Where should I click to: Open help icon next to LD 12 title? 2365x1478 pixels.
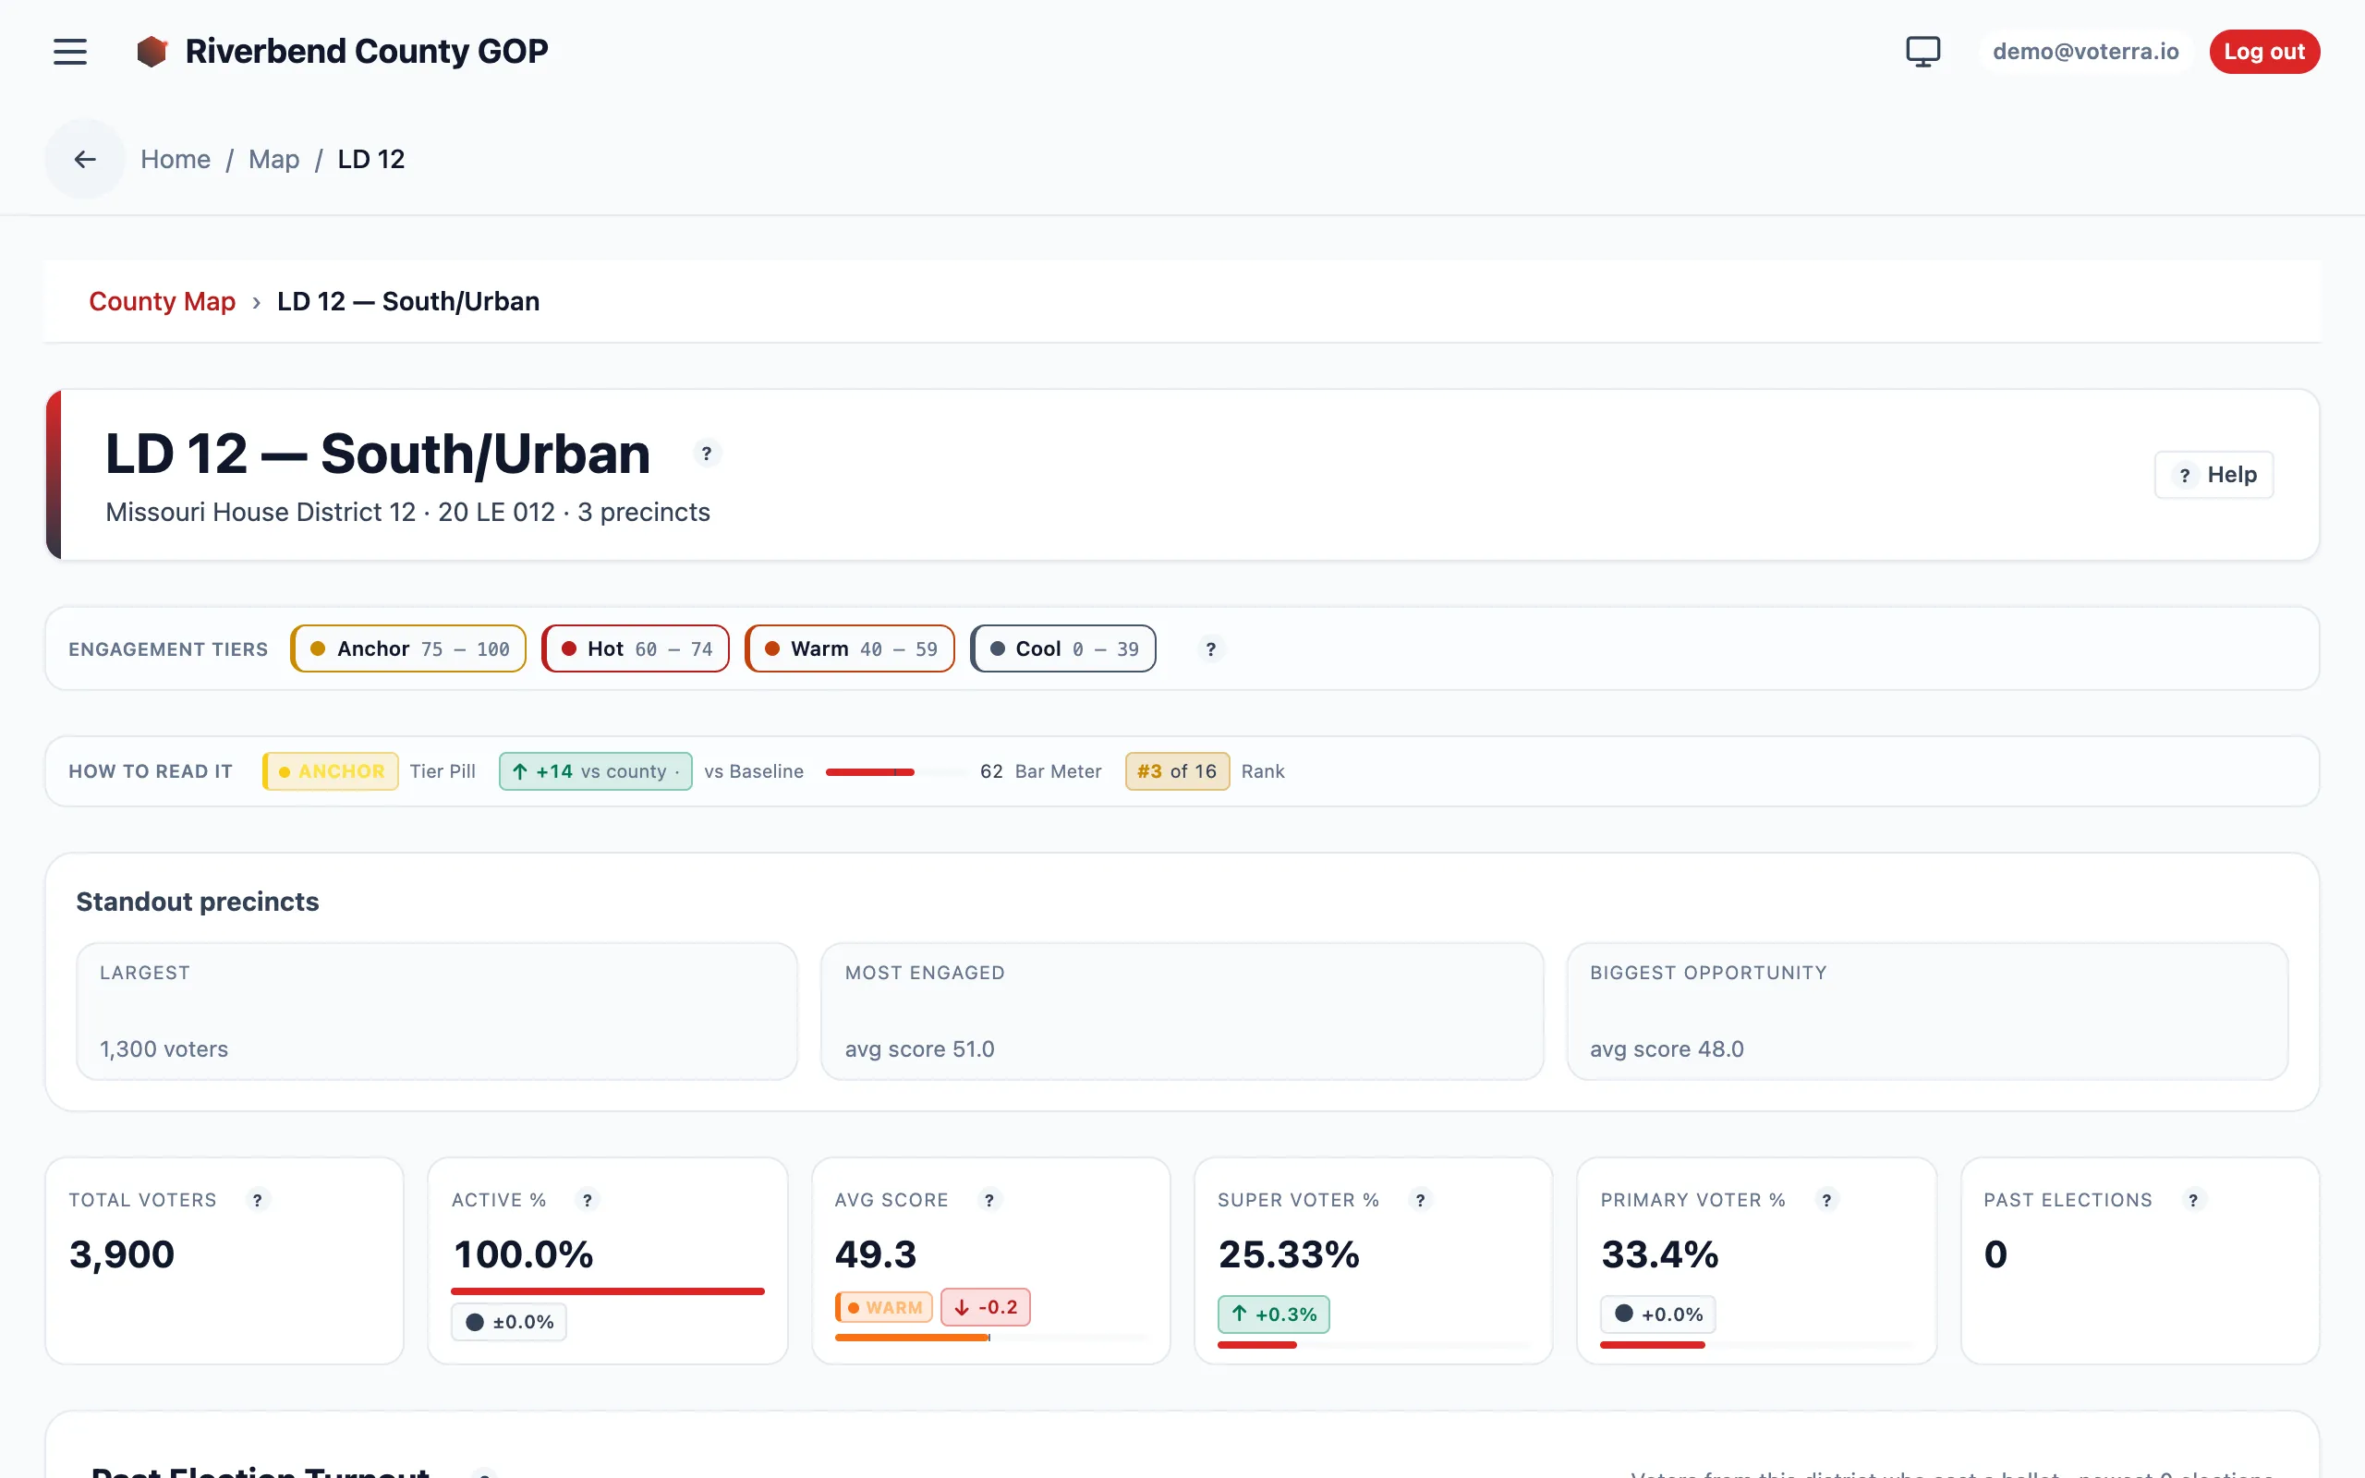[707, 454]
